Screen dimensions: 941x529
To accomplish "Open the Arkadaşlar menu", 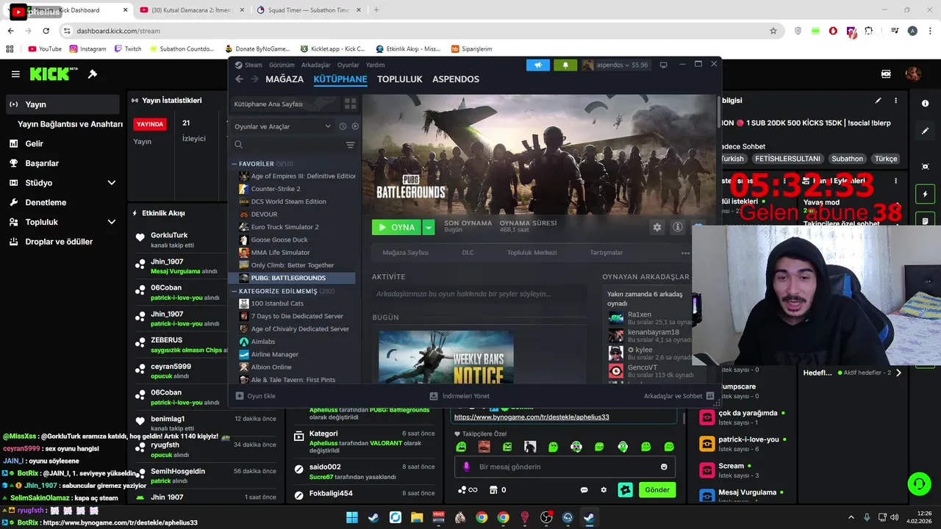I will (316, 65).
